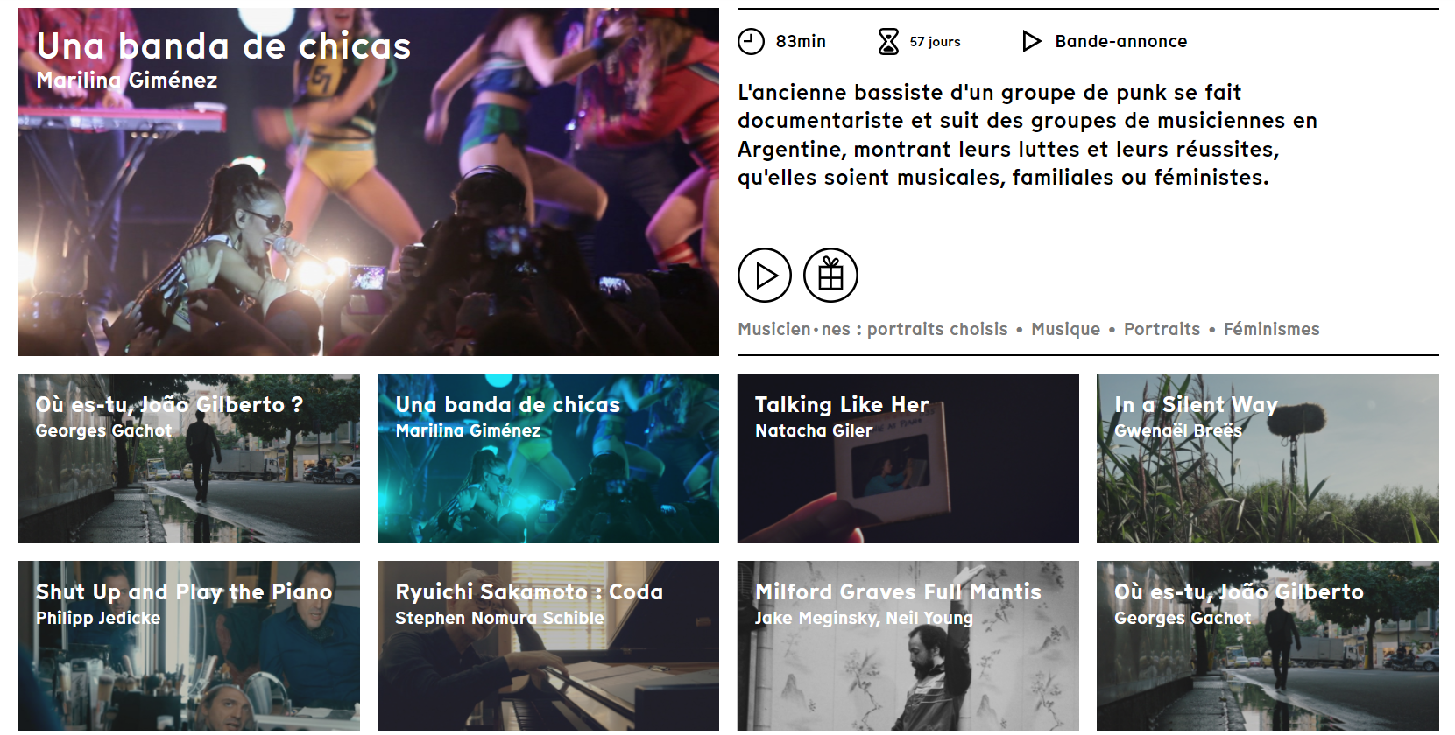The image size is (1455, 735).
Task: Open the second-row Où es-tu, João Gilberto ? thumbnail
Action: coord(188,458)
